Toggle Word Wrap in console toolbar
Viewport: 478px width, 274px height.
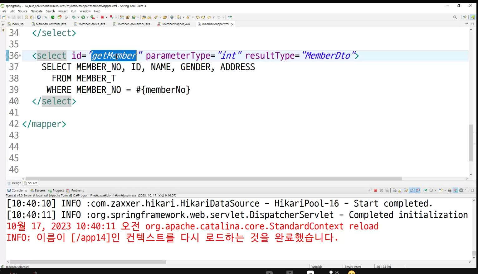(406, 191)
